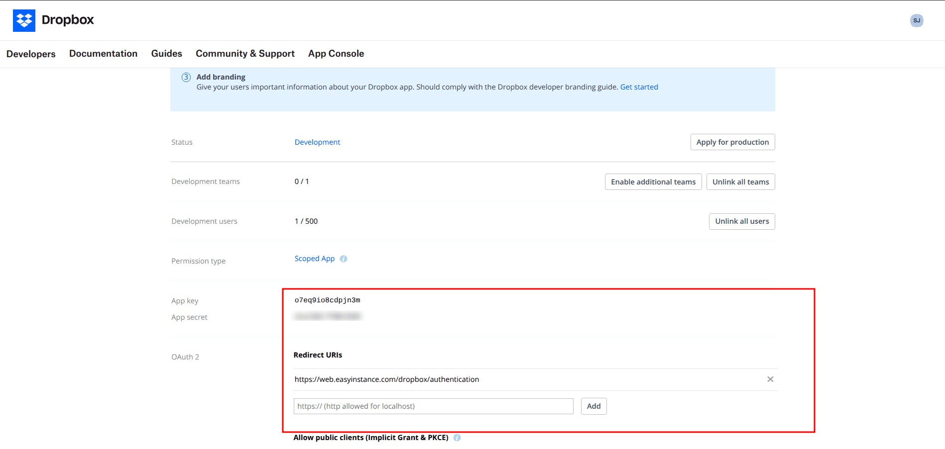Click the Get started branding link
This screenshot has width=945, height=449.
pos(639,87)
